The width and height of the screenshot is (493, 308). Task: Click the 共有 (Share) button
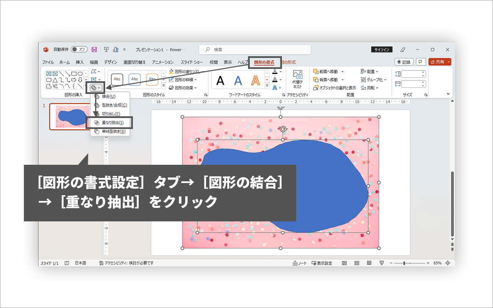(439, 62)
